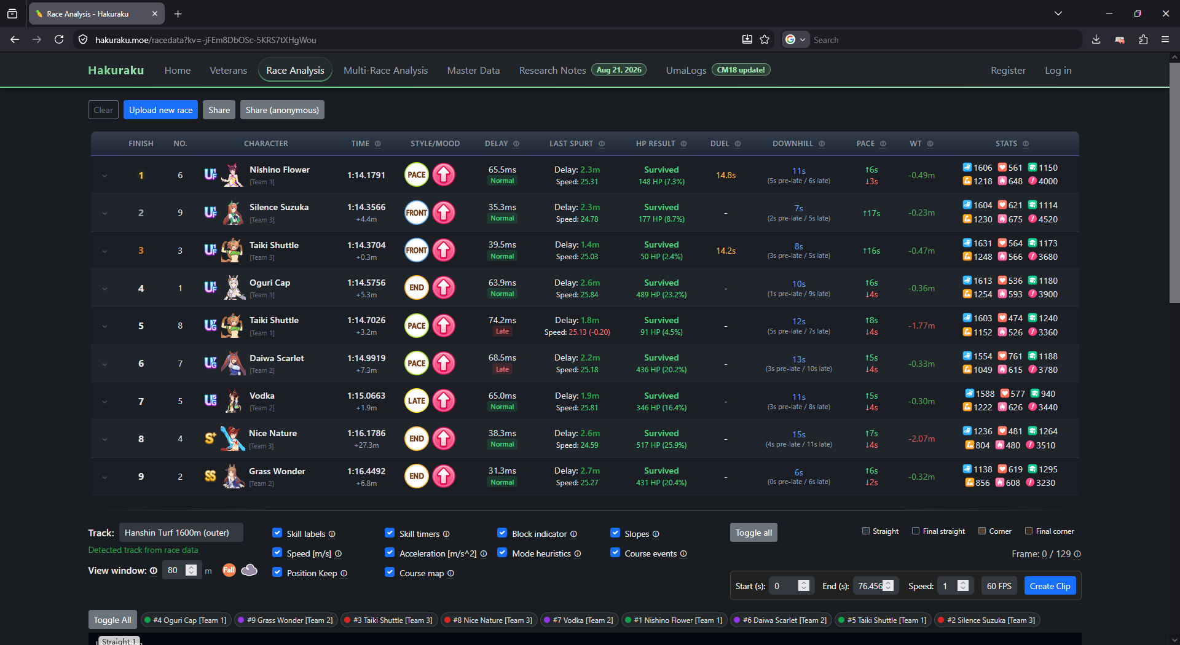Click Nishino Flower's mood arrow icon
The image size is (1180, 645).
[x=444, y=175]
